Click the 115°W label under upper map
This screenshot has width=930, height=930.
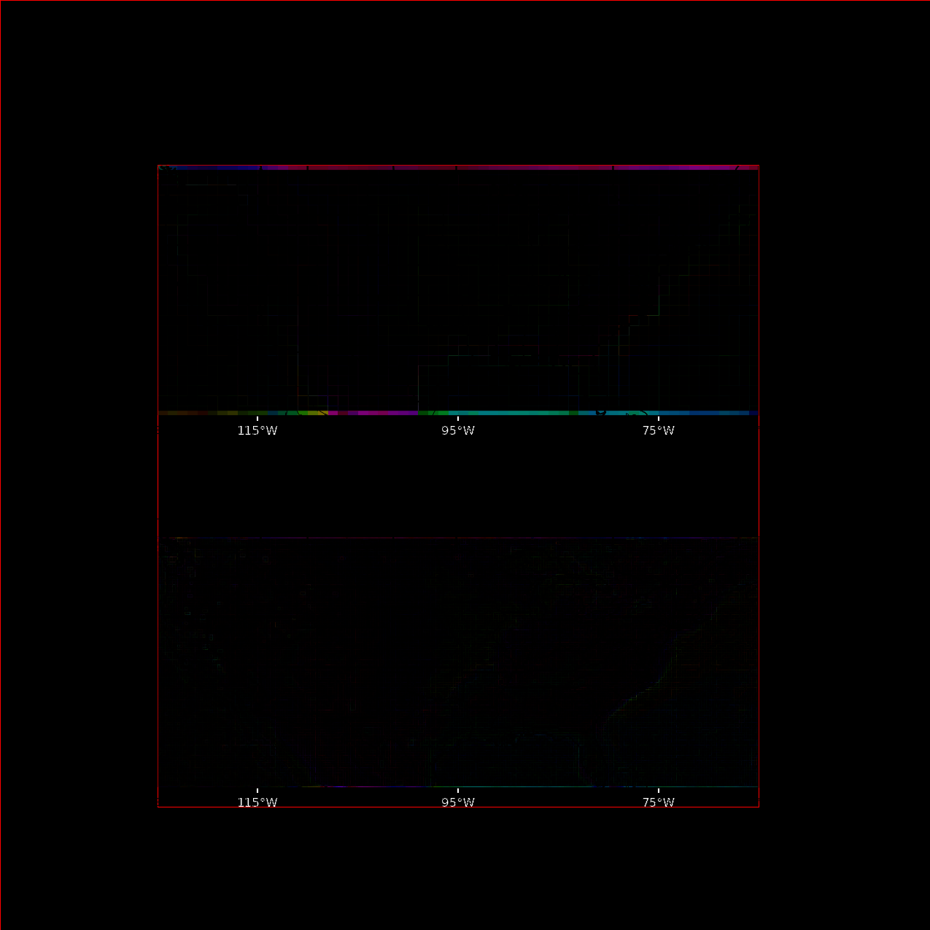[x=257, y=430]
